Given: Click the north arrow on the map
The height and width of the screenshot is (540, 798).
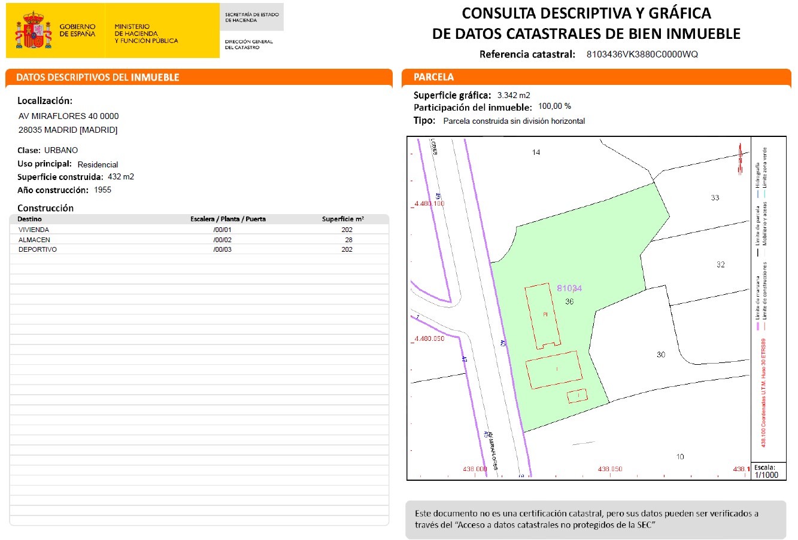Looking at the screenshot, I should pos(741,158).
